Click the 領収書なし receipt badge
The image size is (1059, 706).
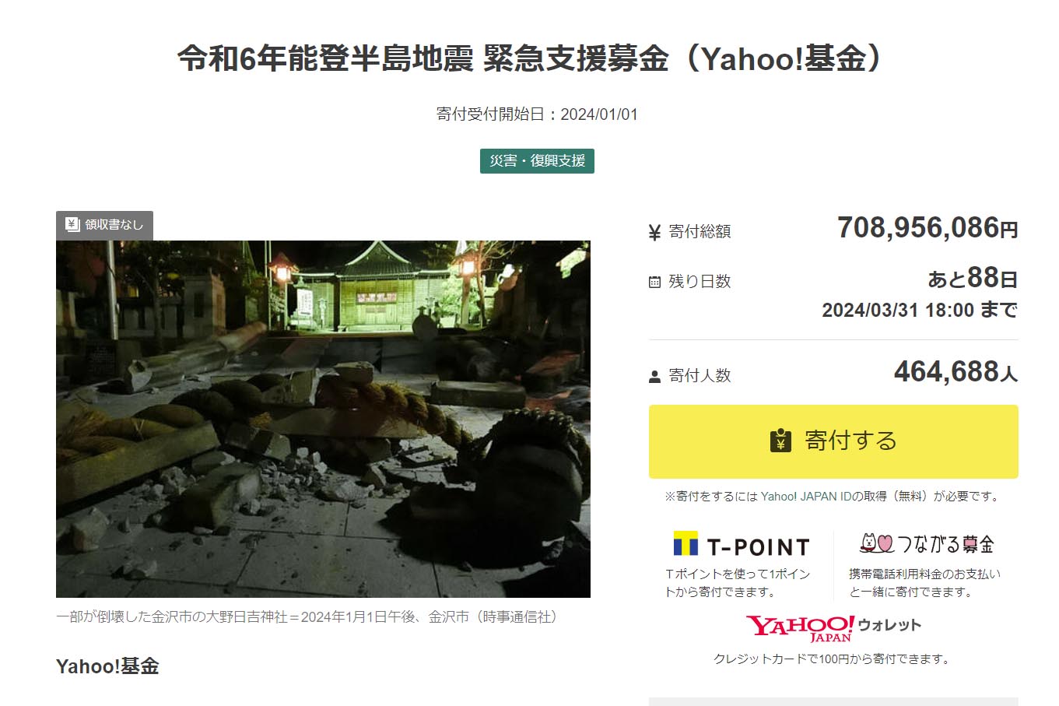(104, 225)
